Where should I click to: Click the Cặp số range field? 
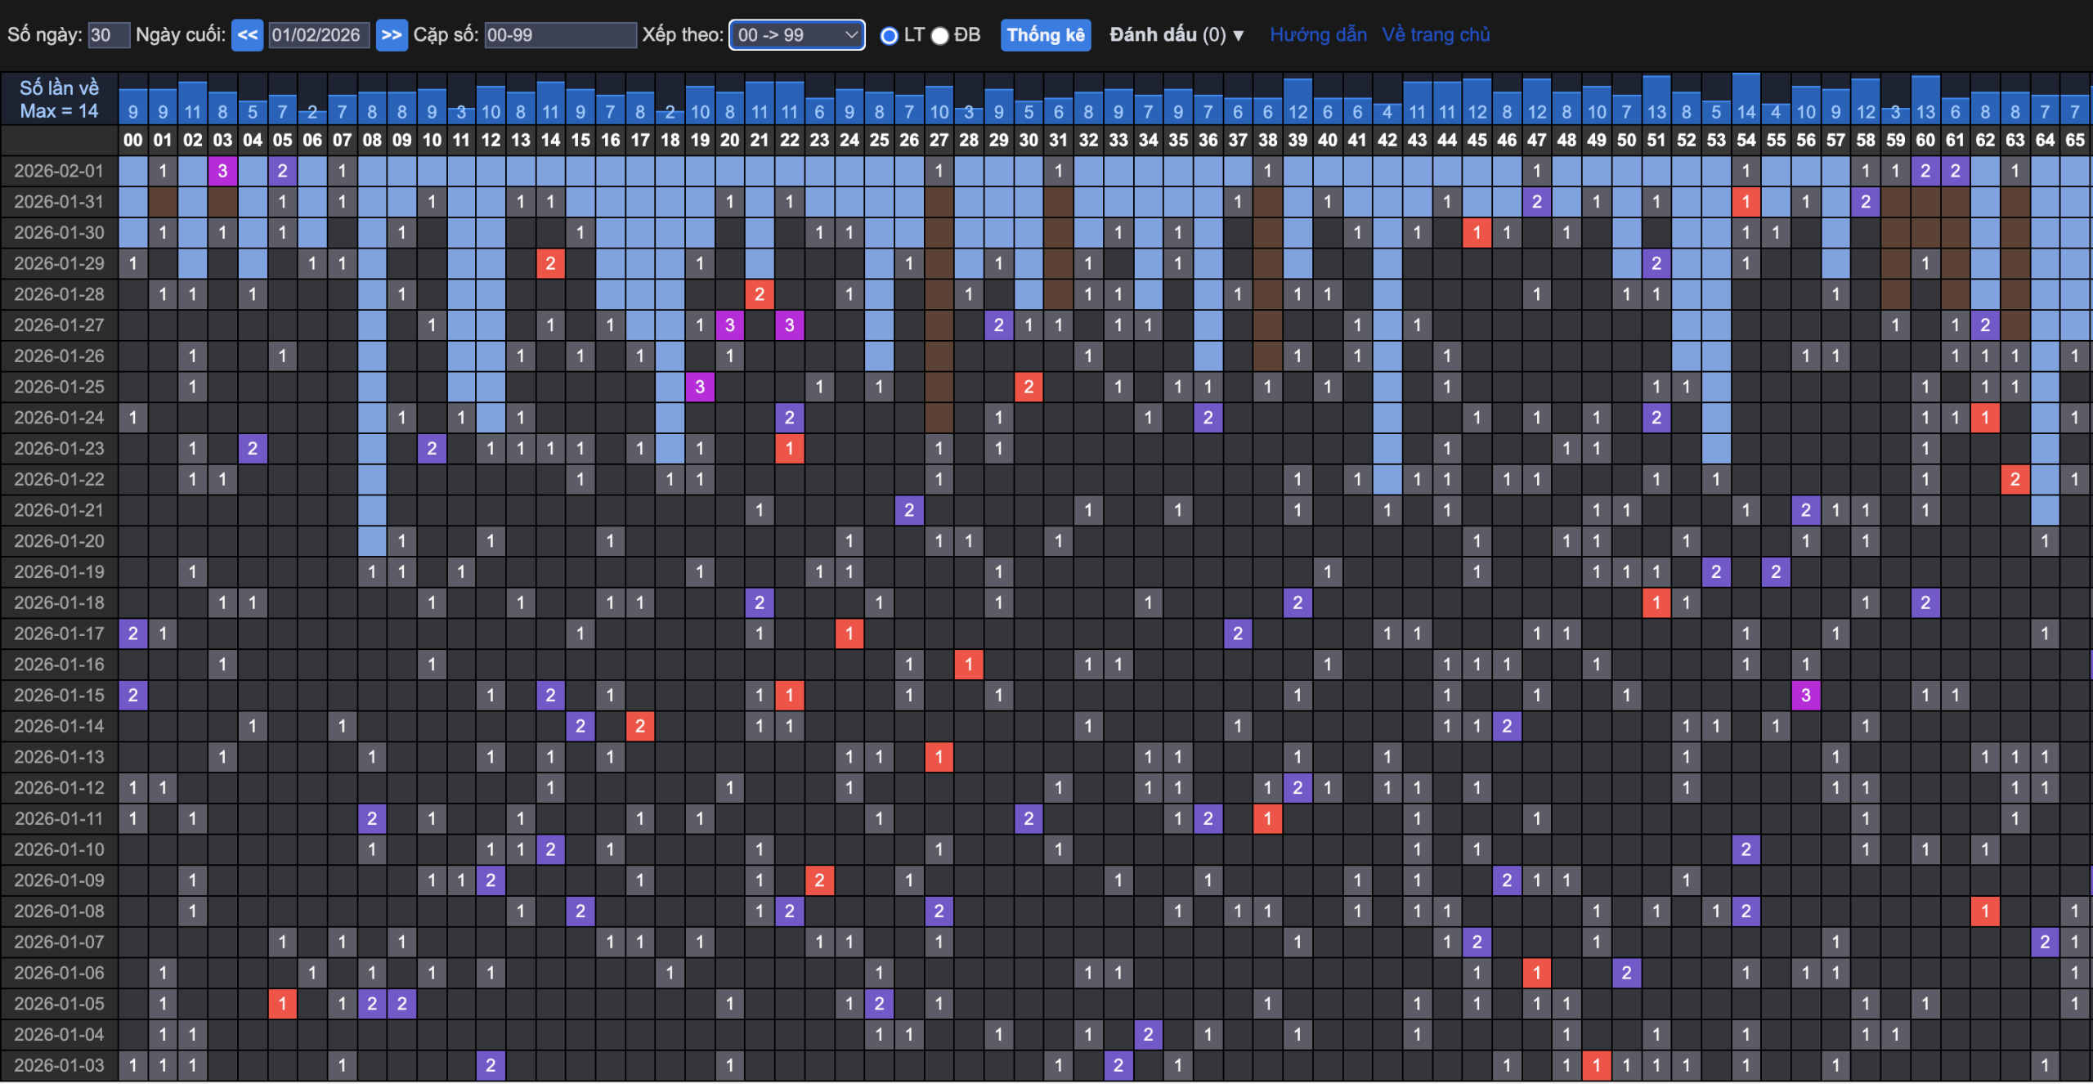point(560,35)
